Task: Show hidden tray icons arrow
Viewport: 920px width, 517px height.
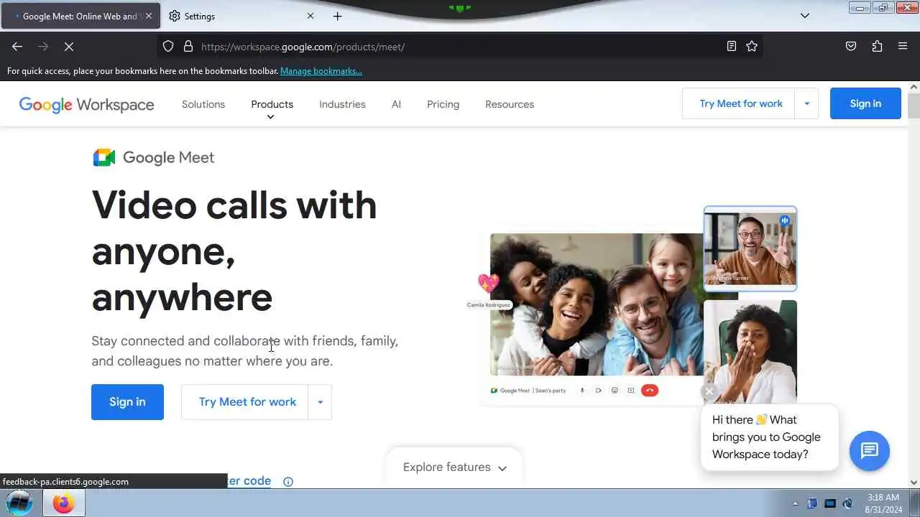Action: tap(795, 503)
